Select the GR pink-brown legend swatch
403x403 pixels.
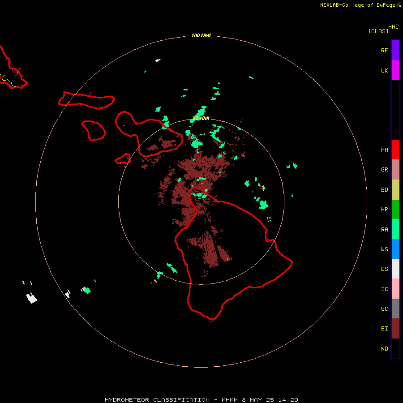coord(395,170)
